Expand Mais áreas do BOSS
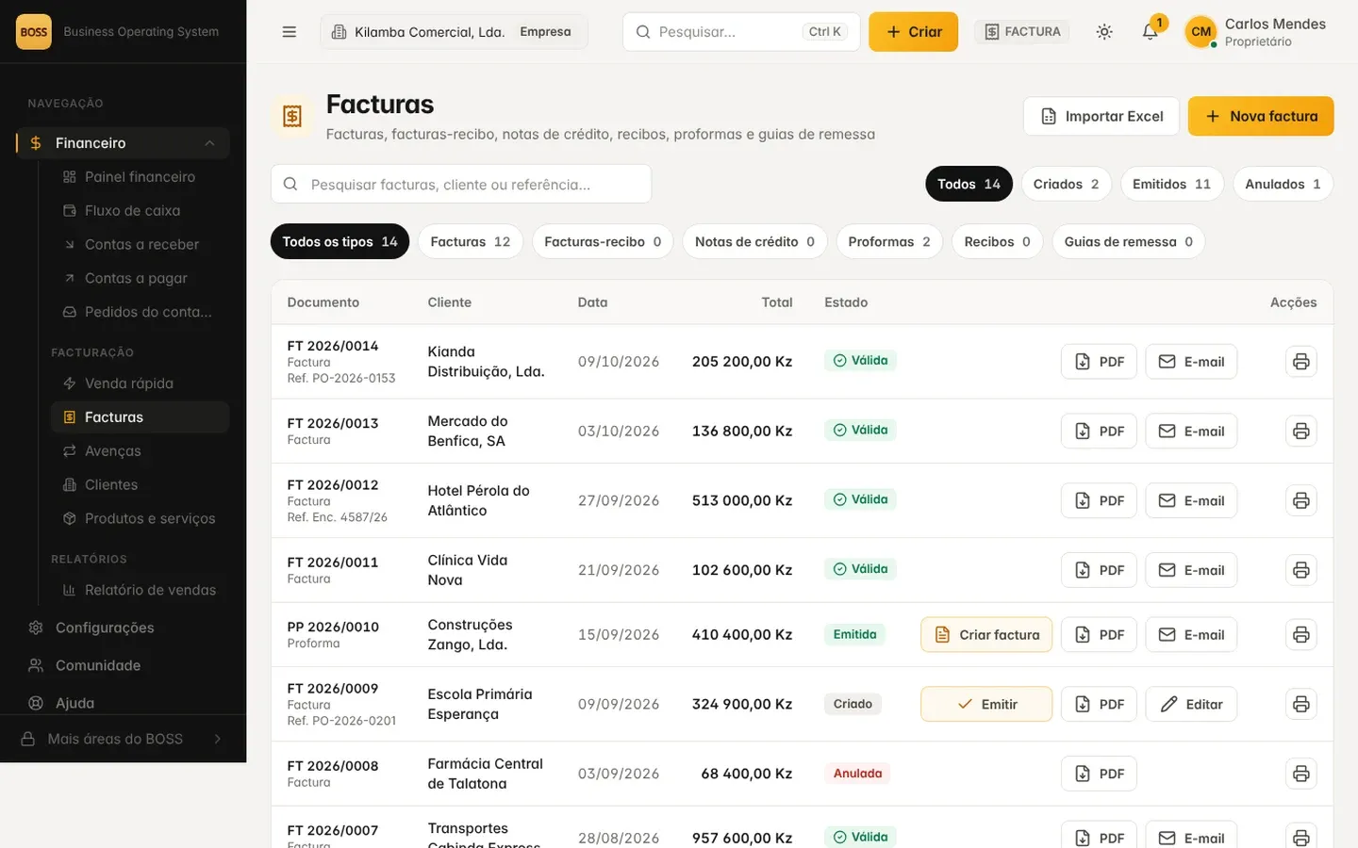Screen dimensions: 1358x848 coord(123,739)
